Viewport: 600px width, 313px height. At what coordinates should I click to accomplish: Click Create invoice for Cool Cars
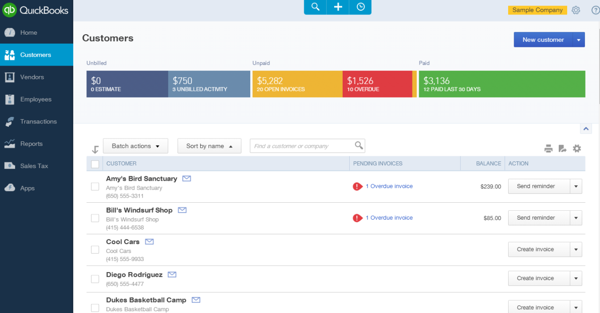coord(535,250)
